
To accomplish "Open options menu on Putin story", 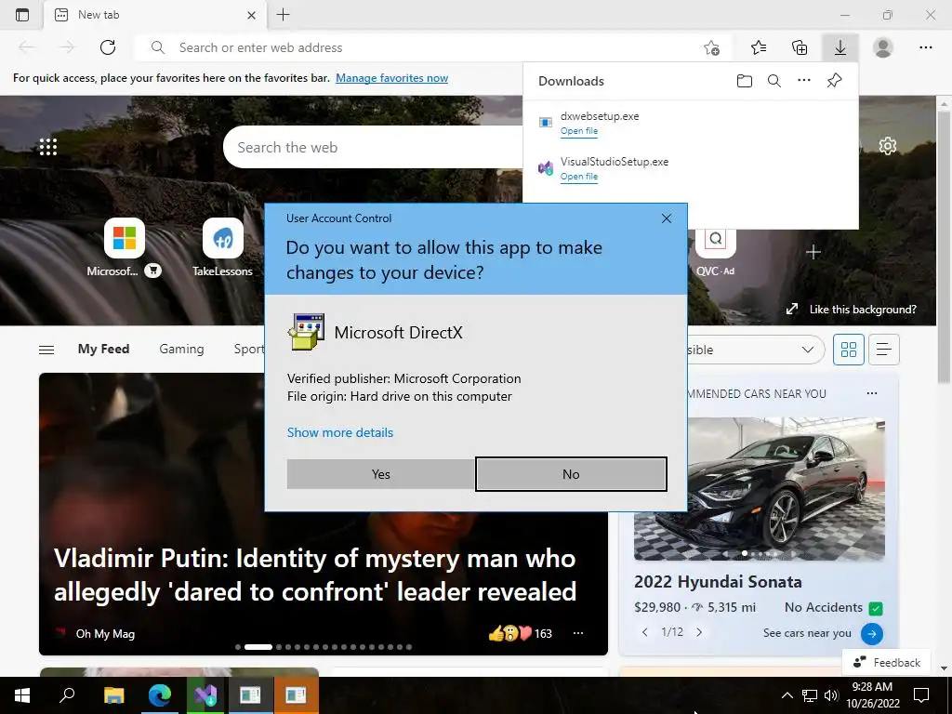I will point(578,633).
